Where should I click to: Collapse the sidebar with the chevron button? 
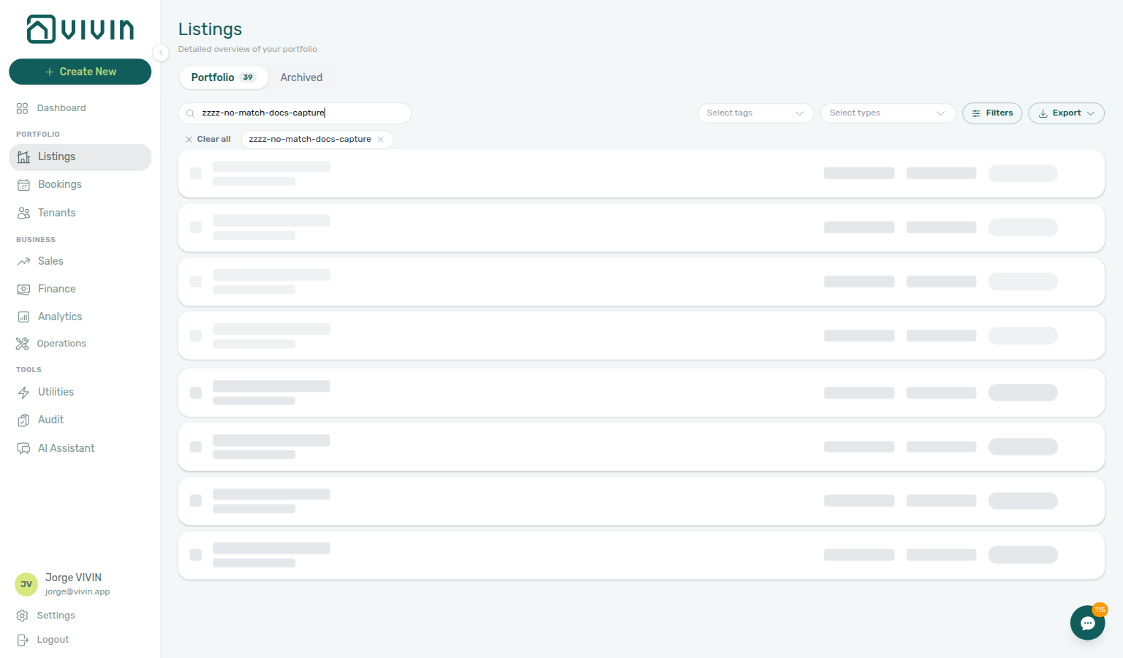161,53
